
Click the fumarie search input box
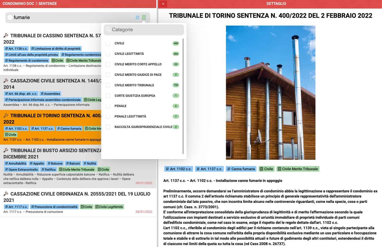coord(78,17)
